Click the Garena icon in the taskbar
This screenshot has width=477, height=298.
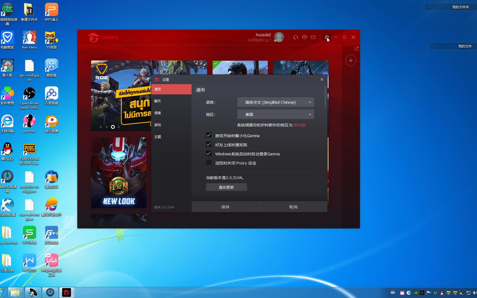67,292
